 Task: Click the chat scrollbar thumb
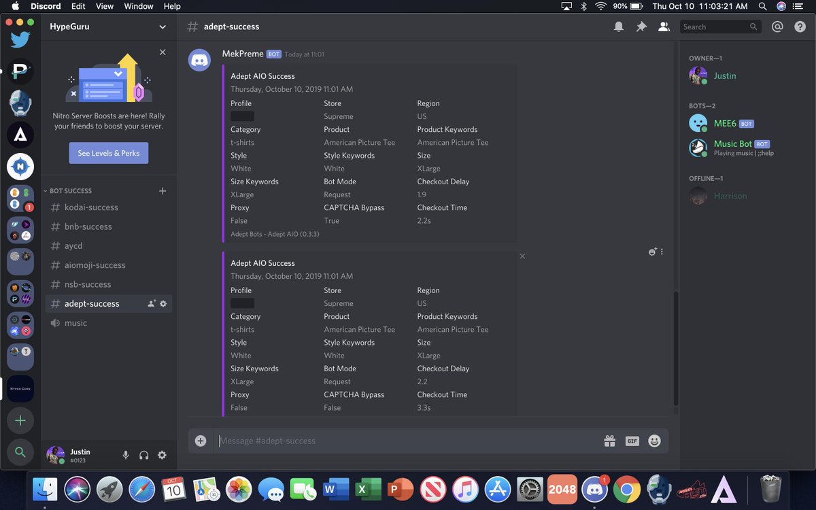click(x=676, y=347)
